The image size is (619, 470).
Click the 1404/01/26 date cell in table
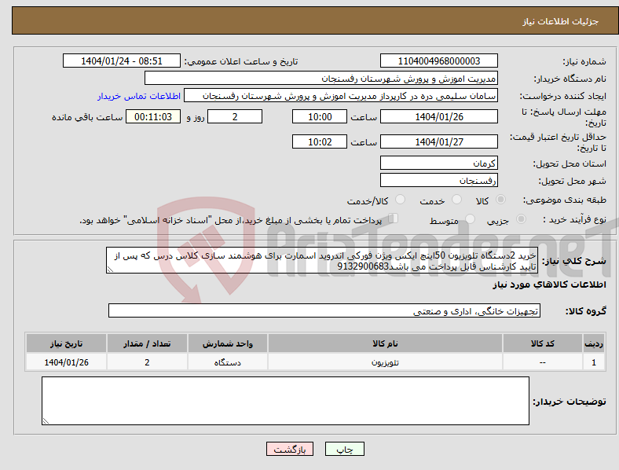pos(66,362)
